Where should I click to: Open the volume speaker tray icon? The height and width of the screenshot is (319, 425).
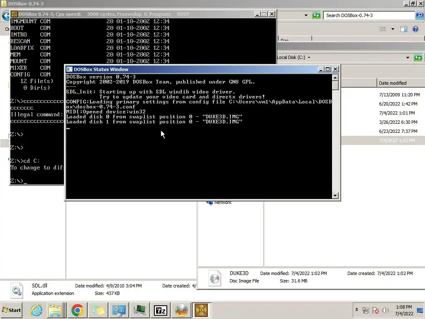[x=385, y=310]
